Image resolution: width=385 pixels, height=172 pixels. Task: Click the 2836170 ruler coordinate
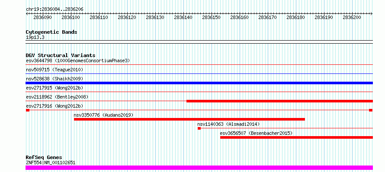(x=267, y=17)
